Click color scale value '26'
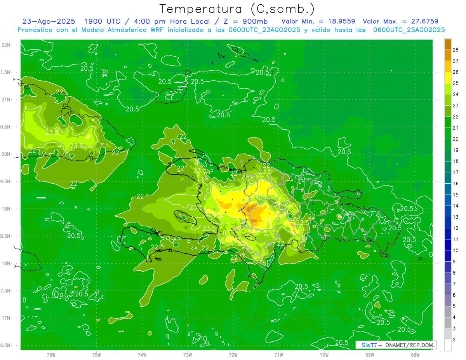Viewport: 466px width, 360px height. click(456, 72)
